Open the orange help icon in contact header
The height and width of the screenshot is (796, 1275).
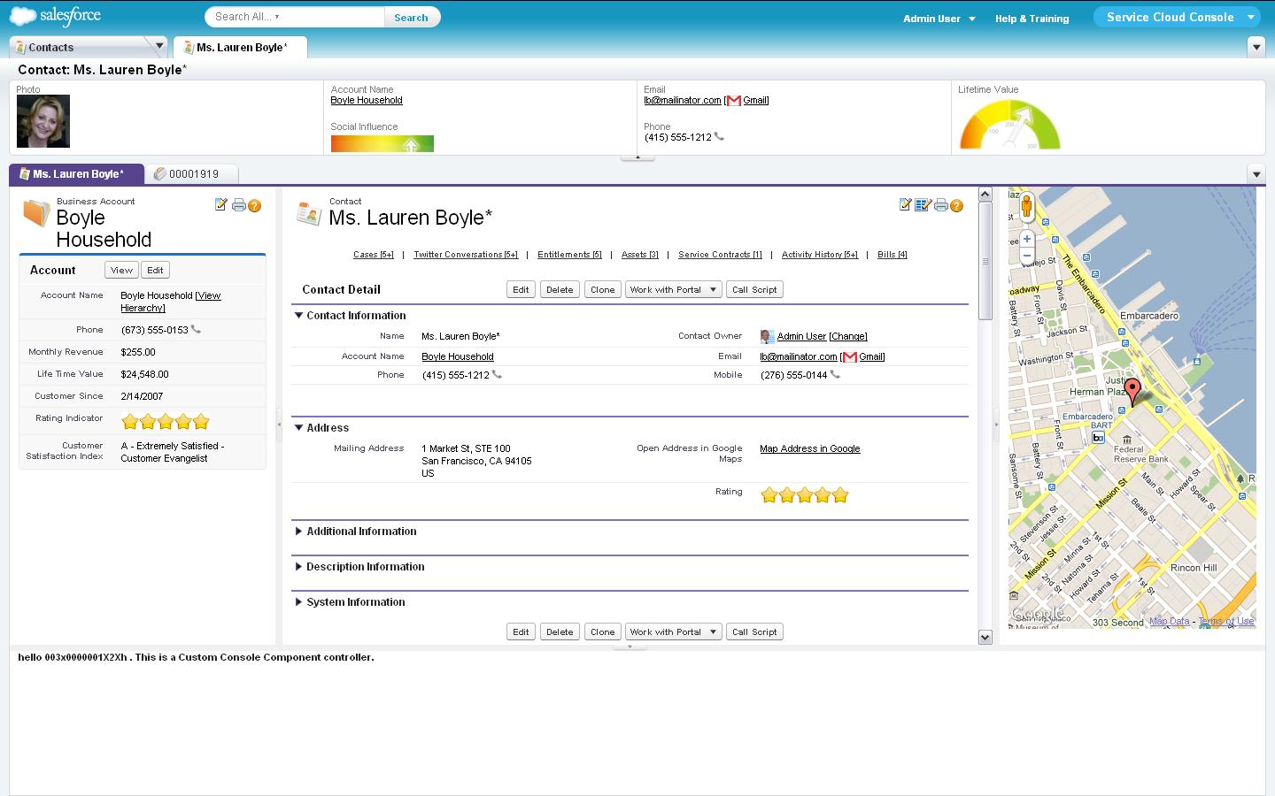pos(956,205)
